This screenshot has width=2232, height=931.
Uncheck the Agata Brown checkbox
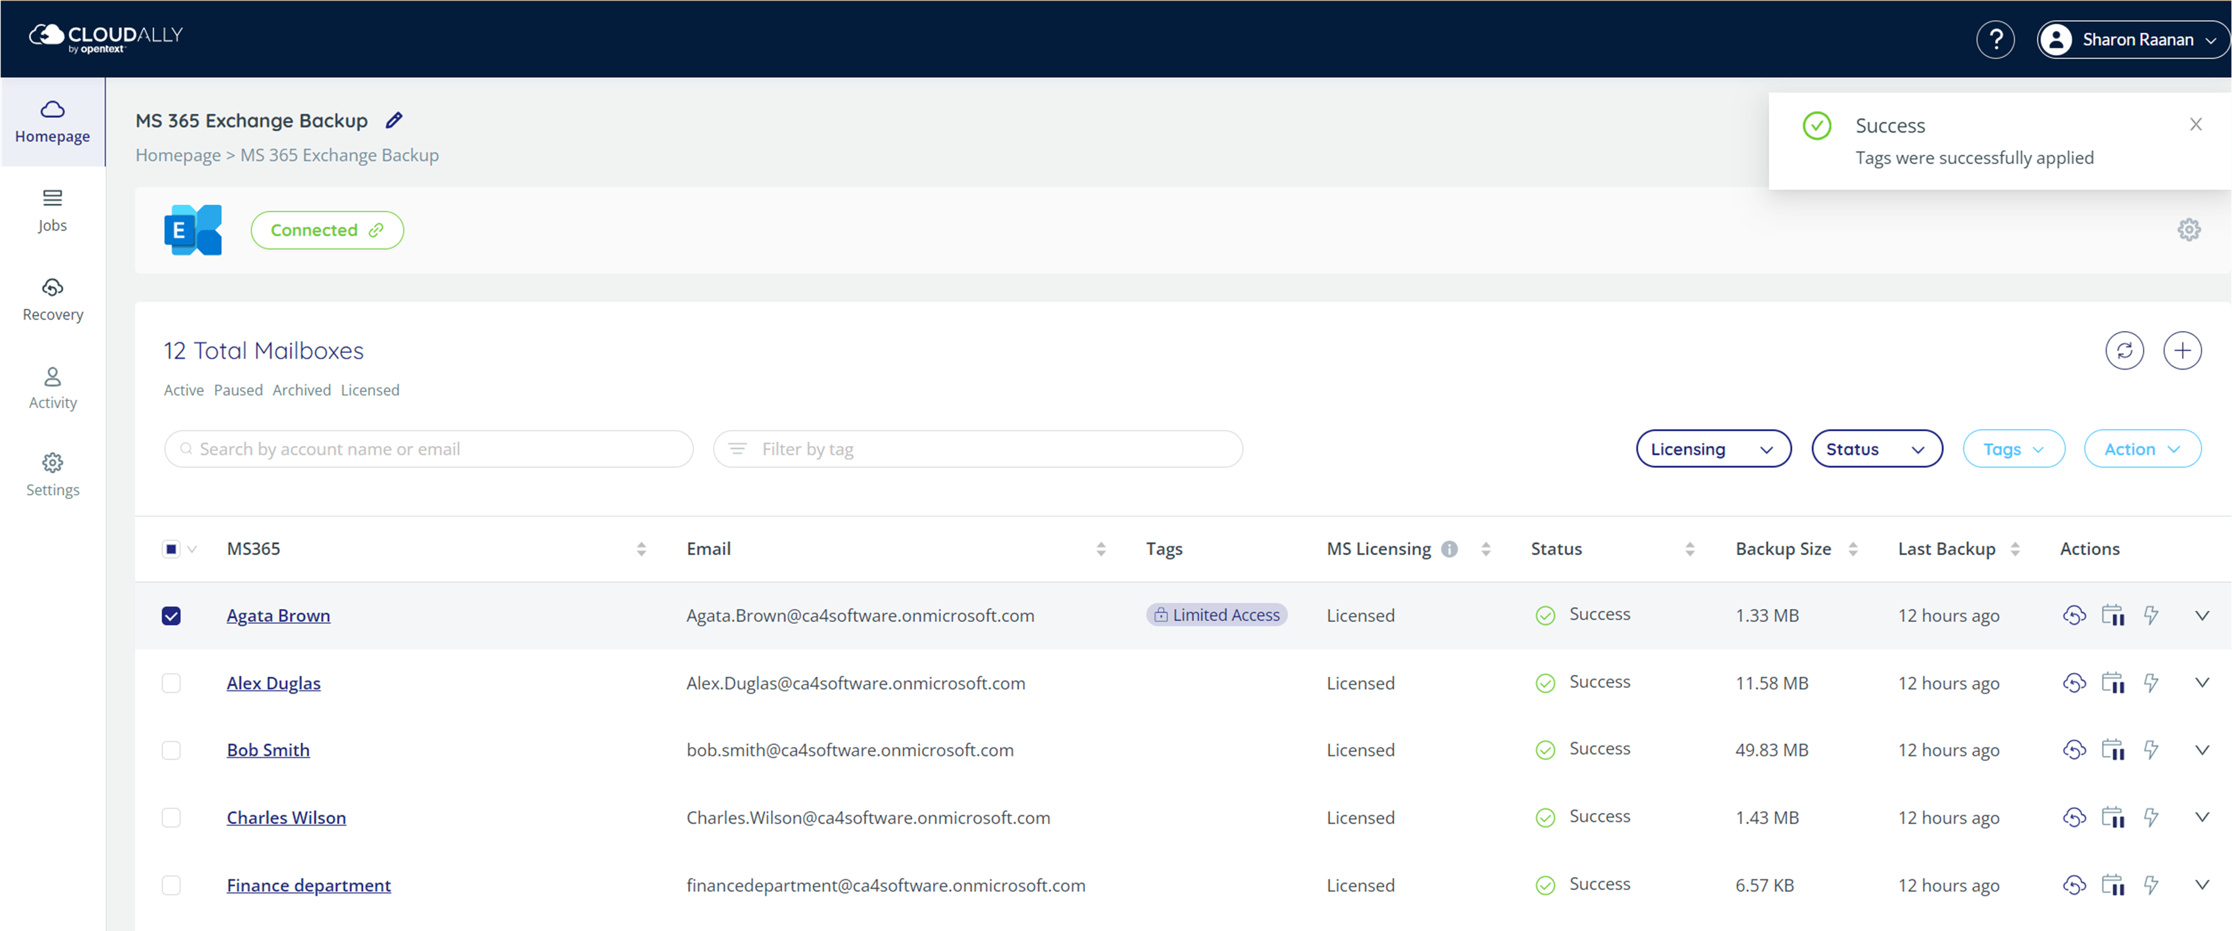171,616
